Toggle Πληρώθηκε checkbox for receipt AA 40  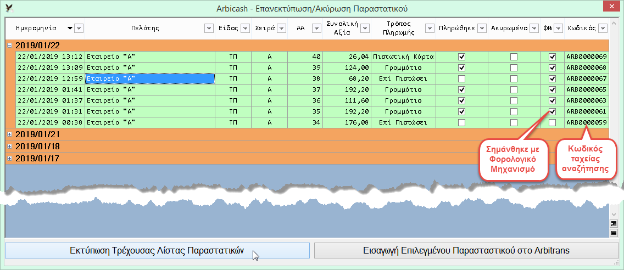coord(461,57)
